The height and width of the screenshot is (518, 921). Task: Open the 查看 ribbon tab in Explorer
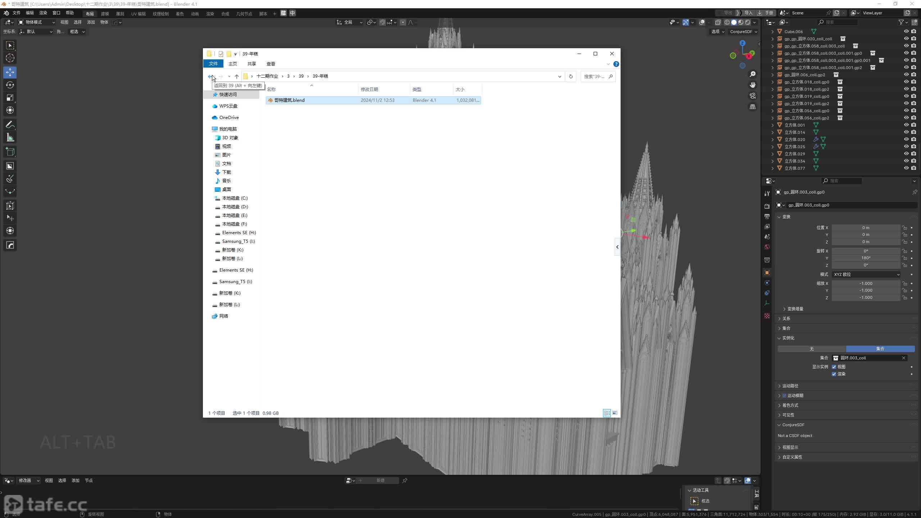(271, 64)
